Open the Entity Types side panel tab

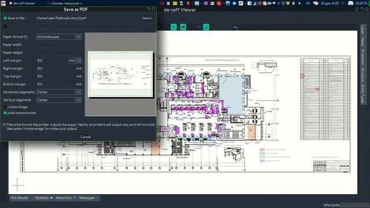pos(362,94)
